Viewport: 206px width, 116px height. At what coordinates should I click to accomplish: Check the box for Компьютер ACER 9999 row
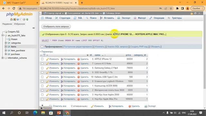tap(42, 86)
